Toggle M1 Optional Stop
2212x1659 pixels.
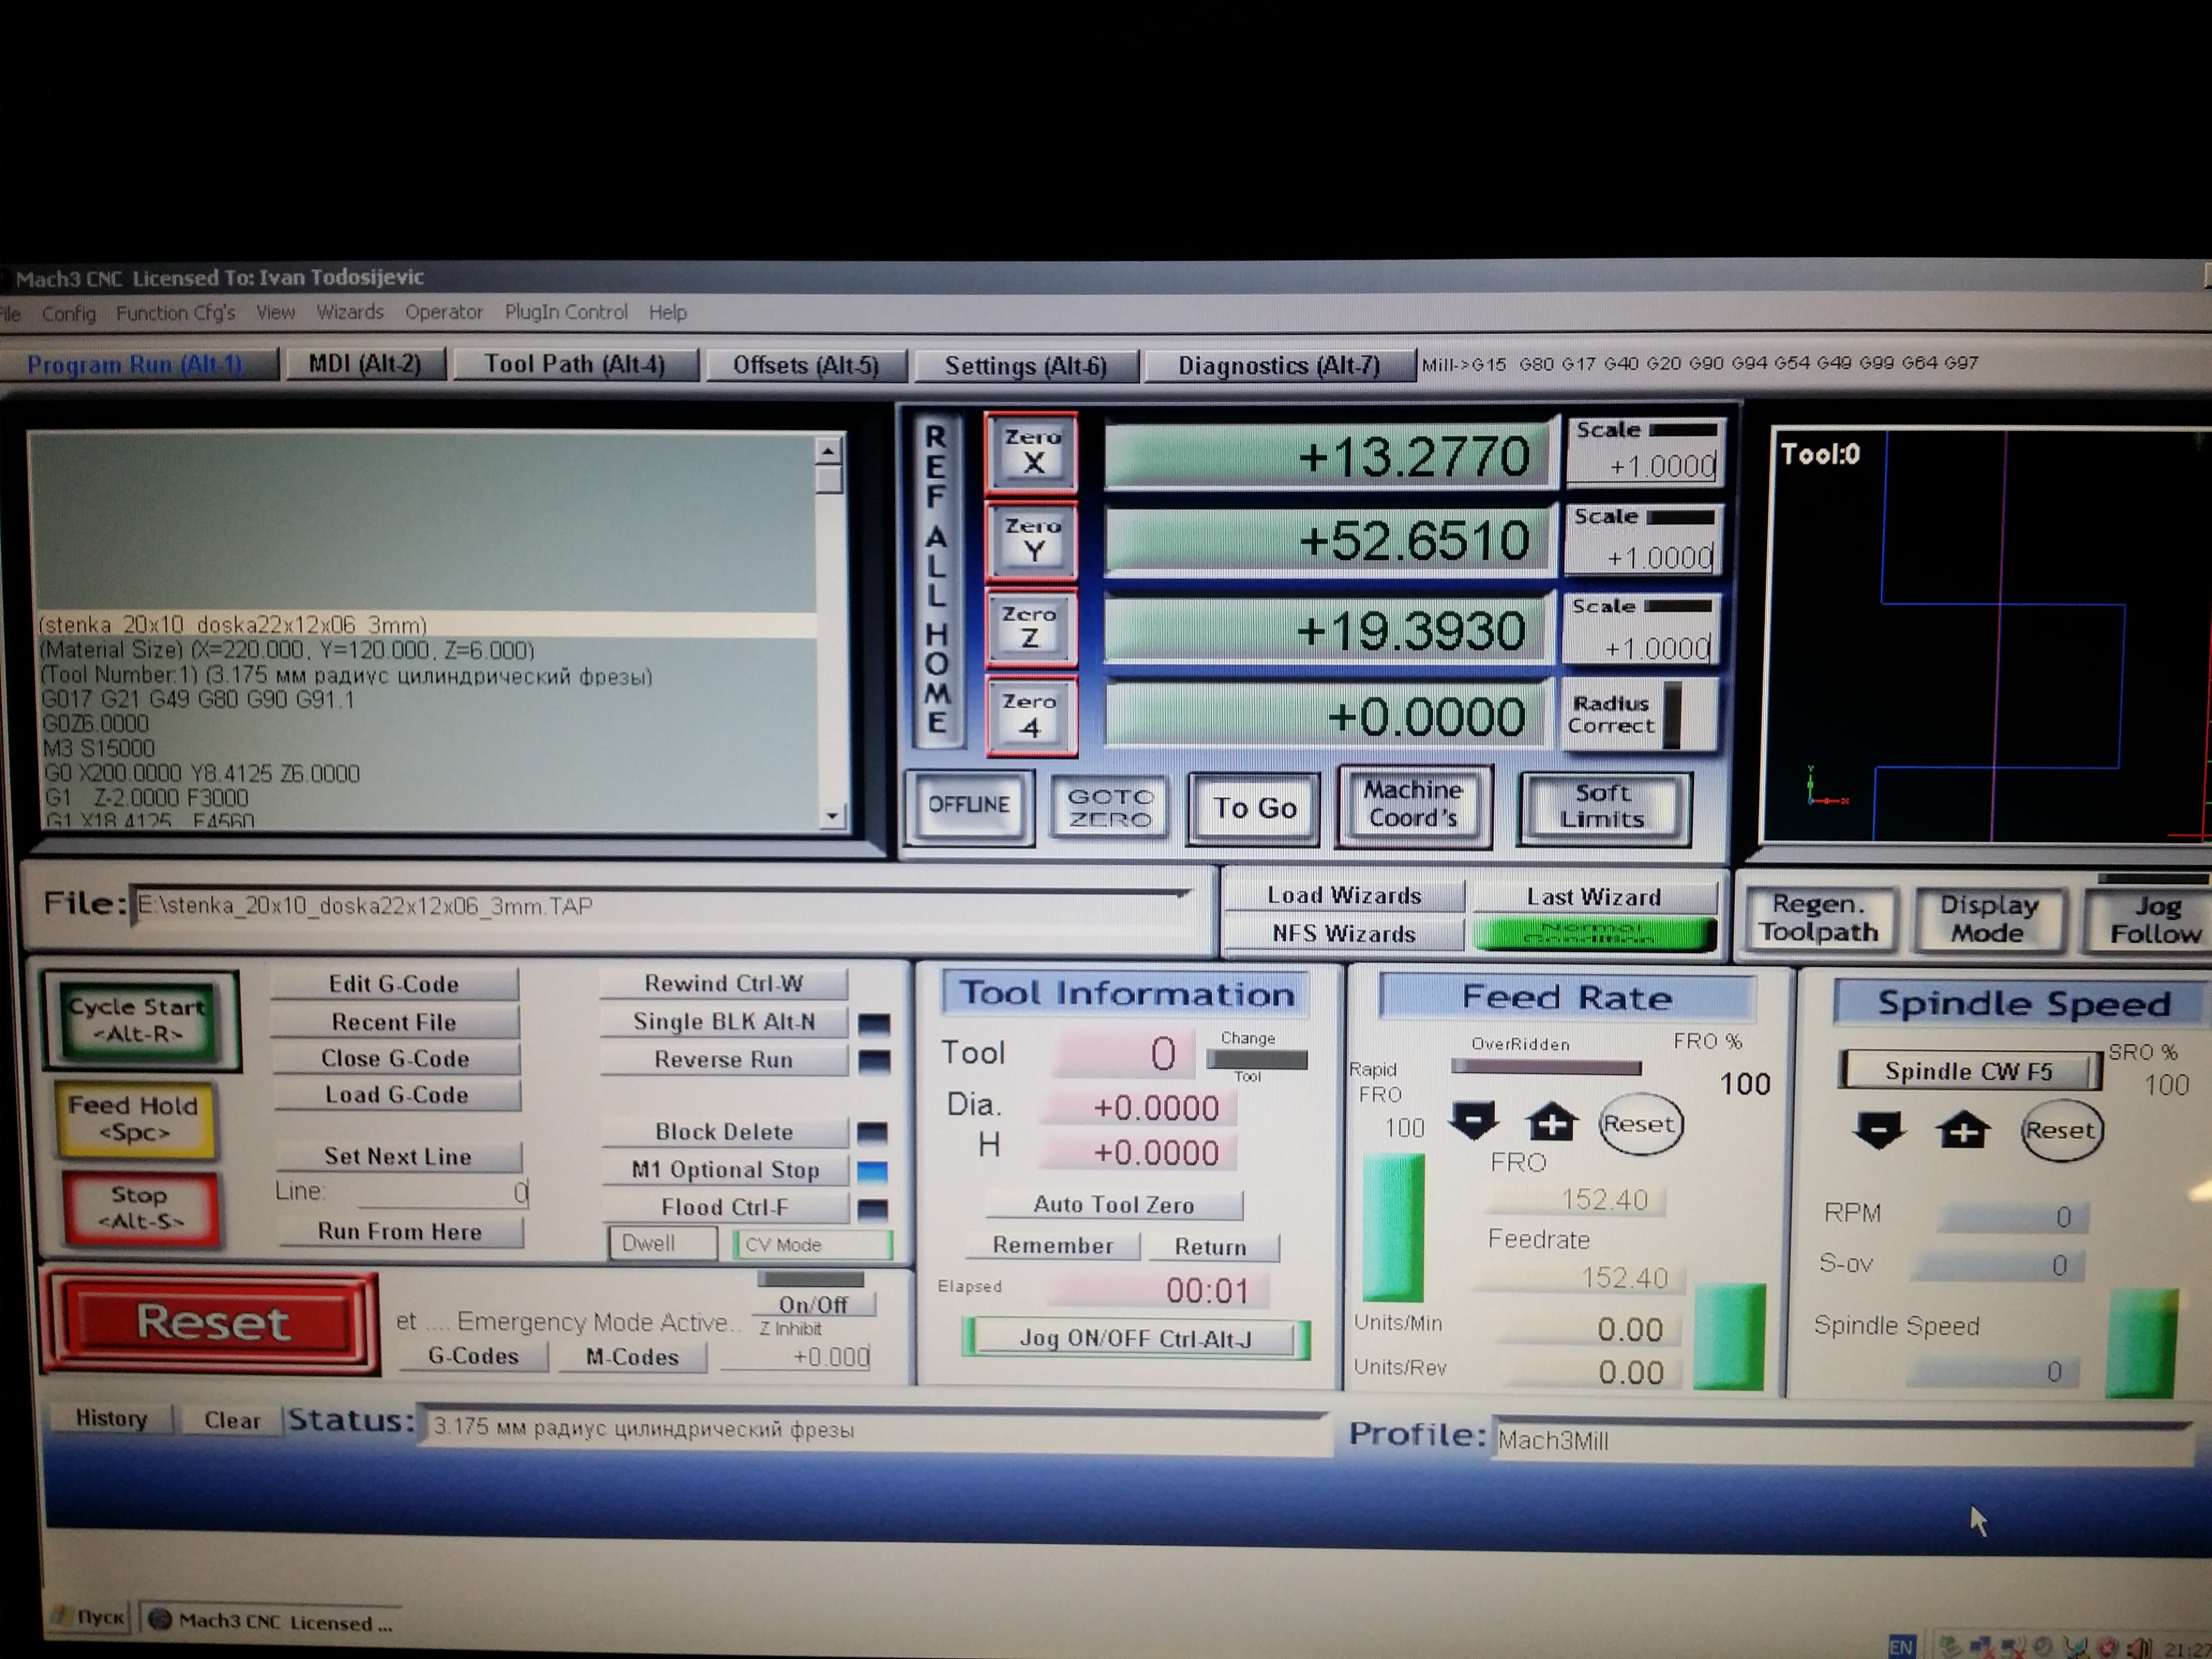(x=725, y=1170)
